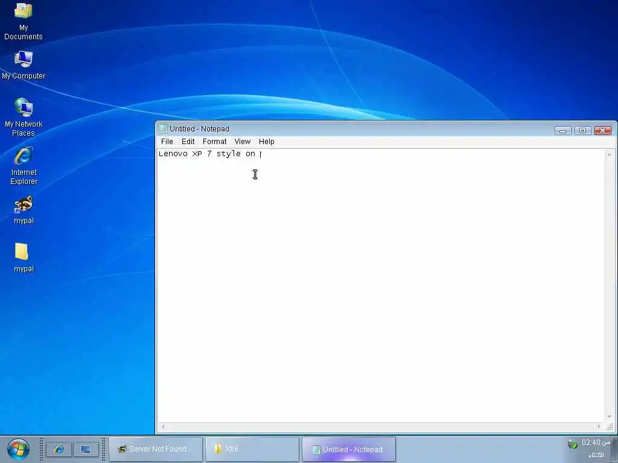Launch Internet Explorer from quick launch
This screenshot has width=618, height=463.
[x=59, y=449]
